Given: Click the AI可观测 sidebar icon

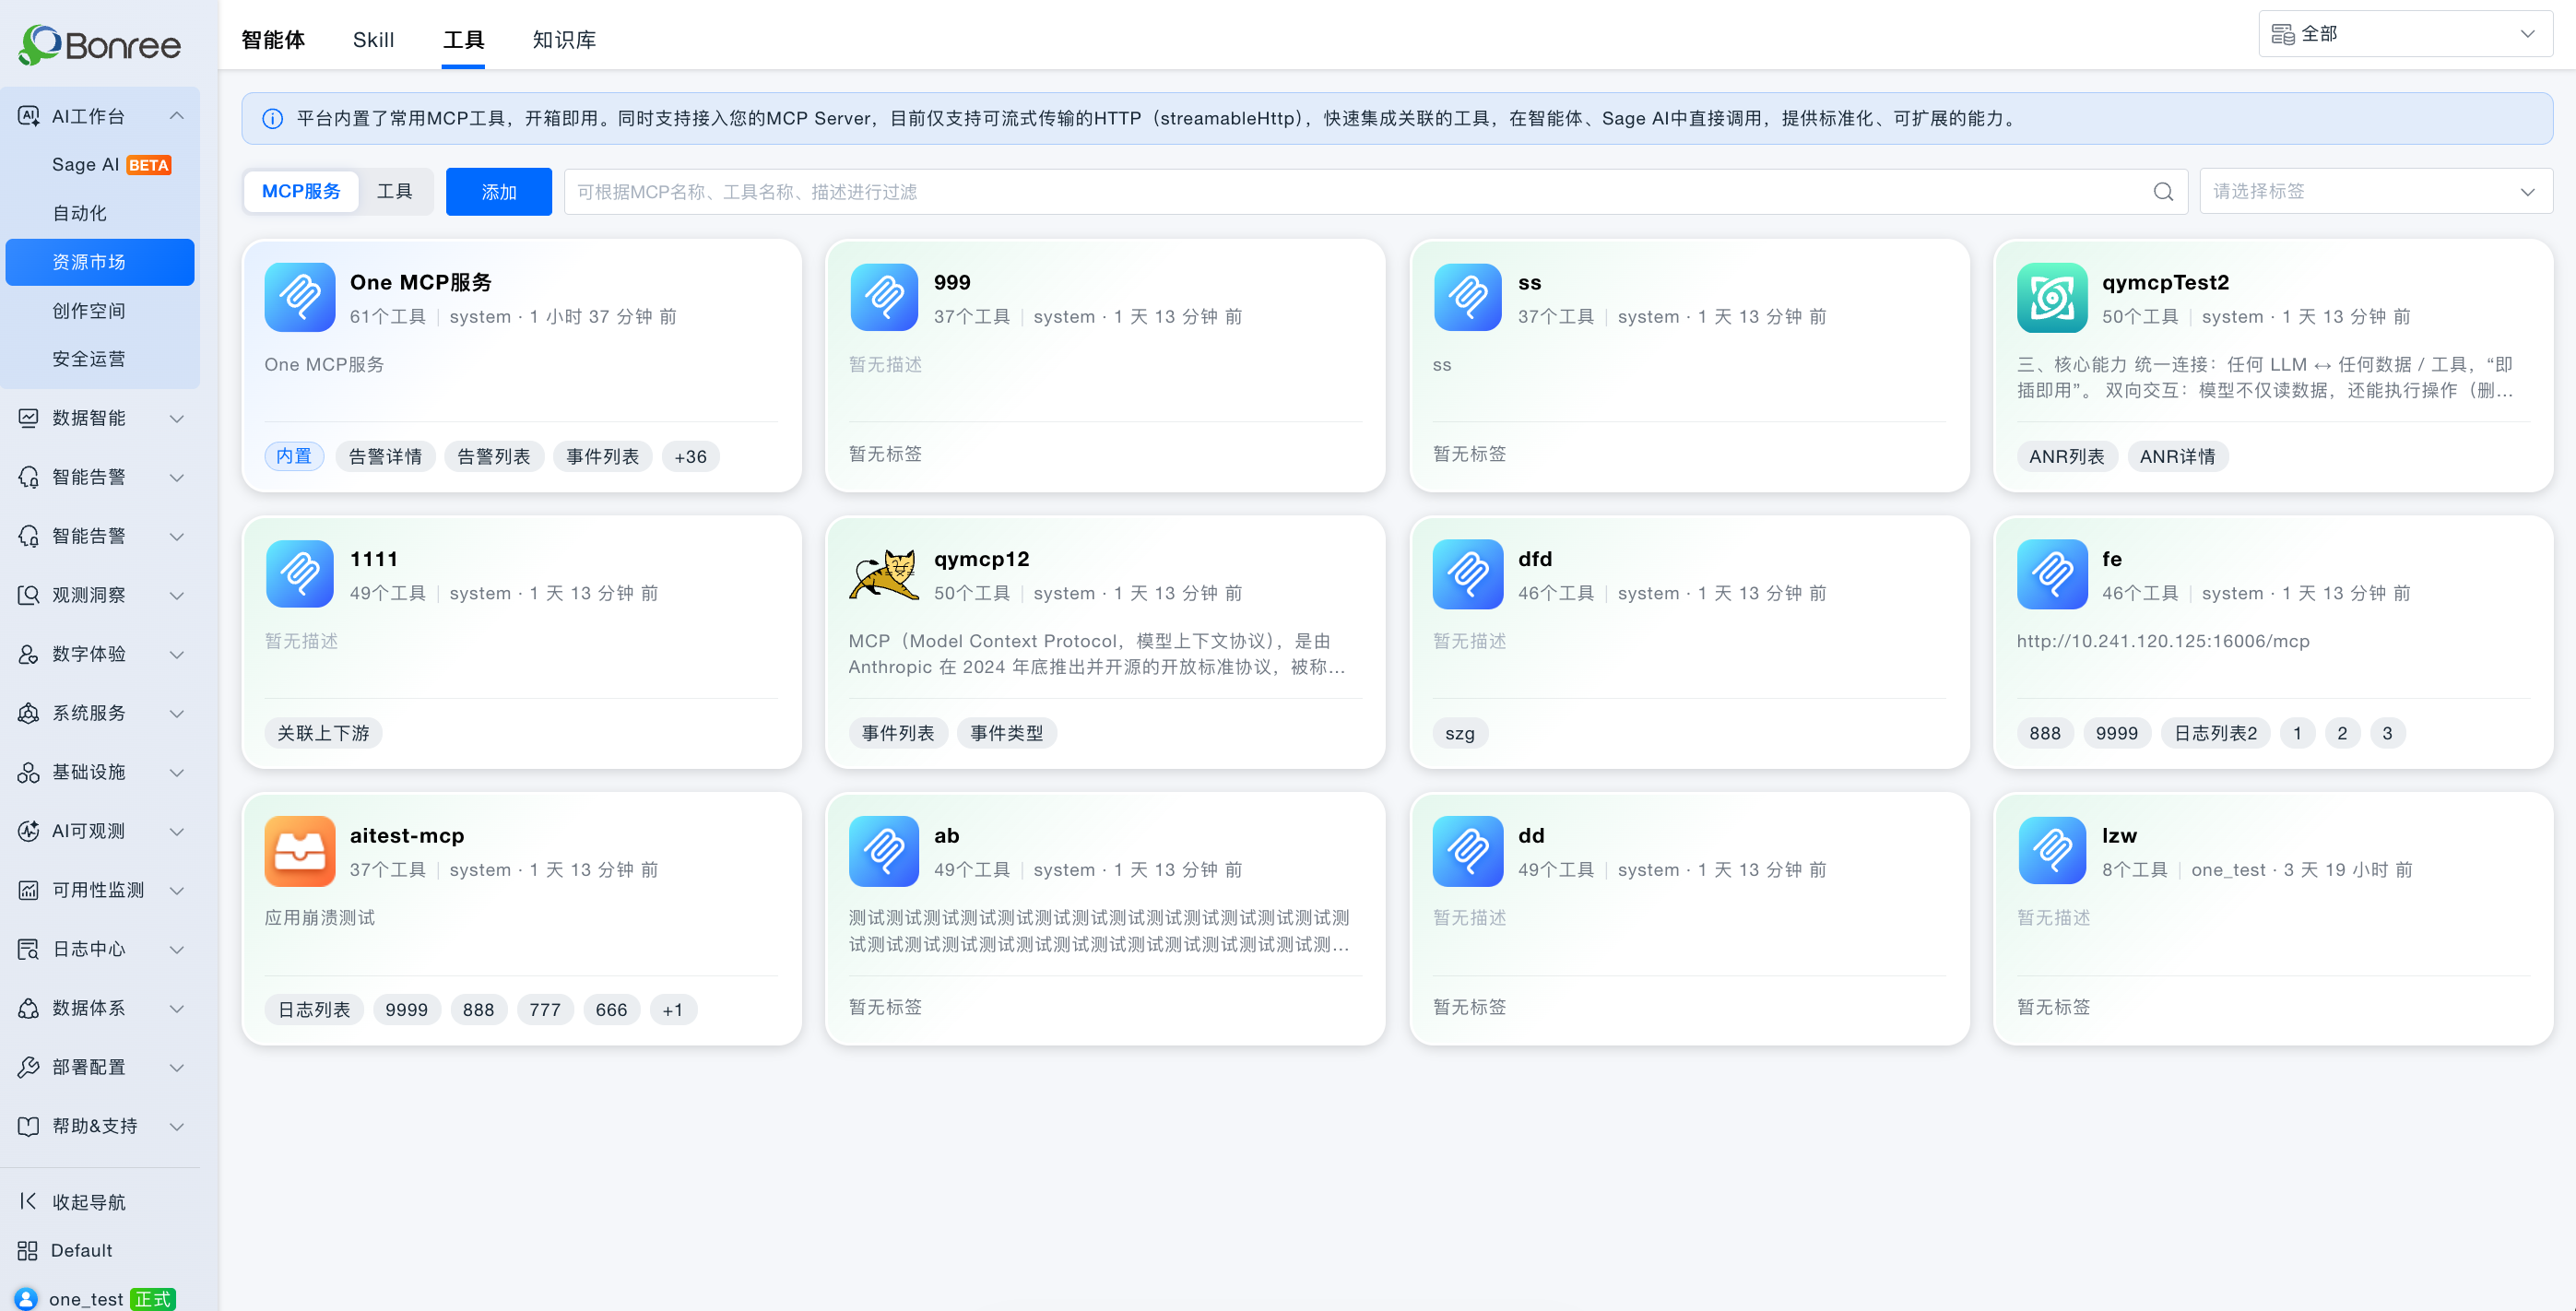Looking at the screenshot, I should click(29, 831).
